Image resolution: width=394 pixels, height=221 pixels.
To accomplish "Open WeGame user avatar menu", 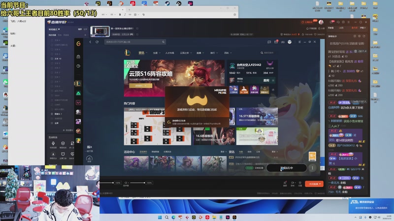I will point(290,42).
